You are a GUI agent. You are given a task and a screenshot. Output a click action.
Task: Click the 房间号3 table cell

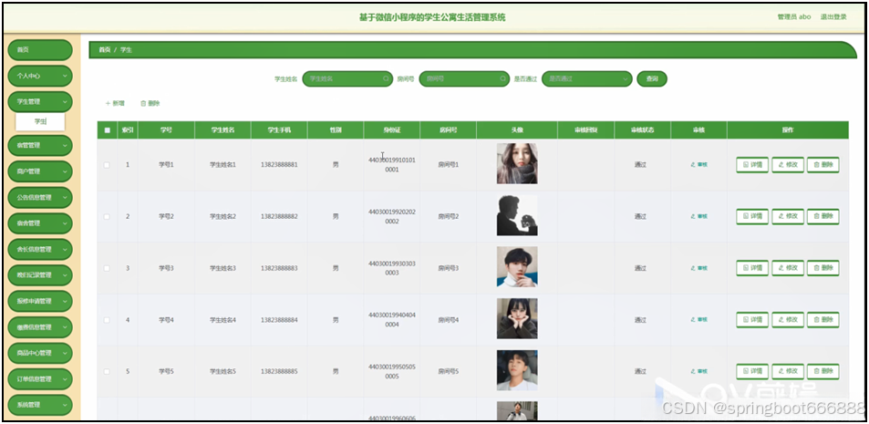click(449, 268)
